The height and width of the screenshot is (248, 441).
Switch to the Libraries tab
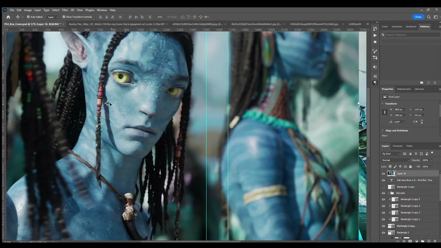(x=419, y=89)
